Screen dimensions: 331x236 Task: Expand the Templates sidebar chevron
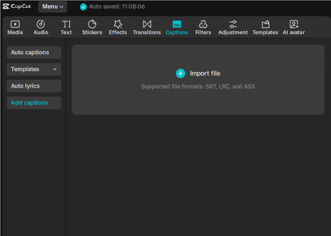pyautogui.click(x=55, y=69)
